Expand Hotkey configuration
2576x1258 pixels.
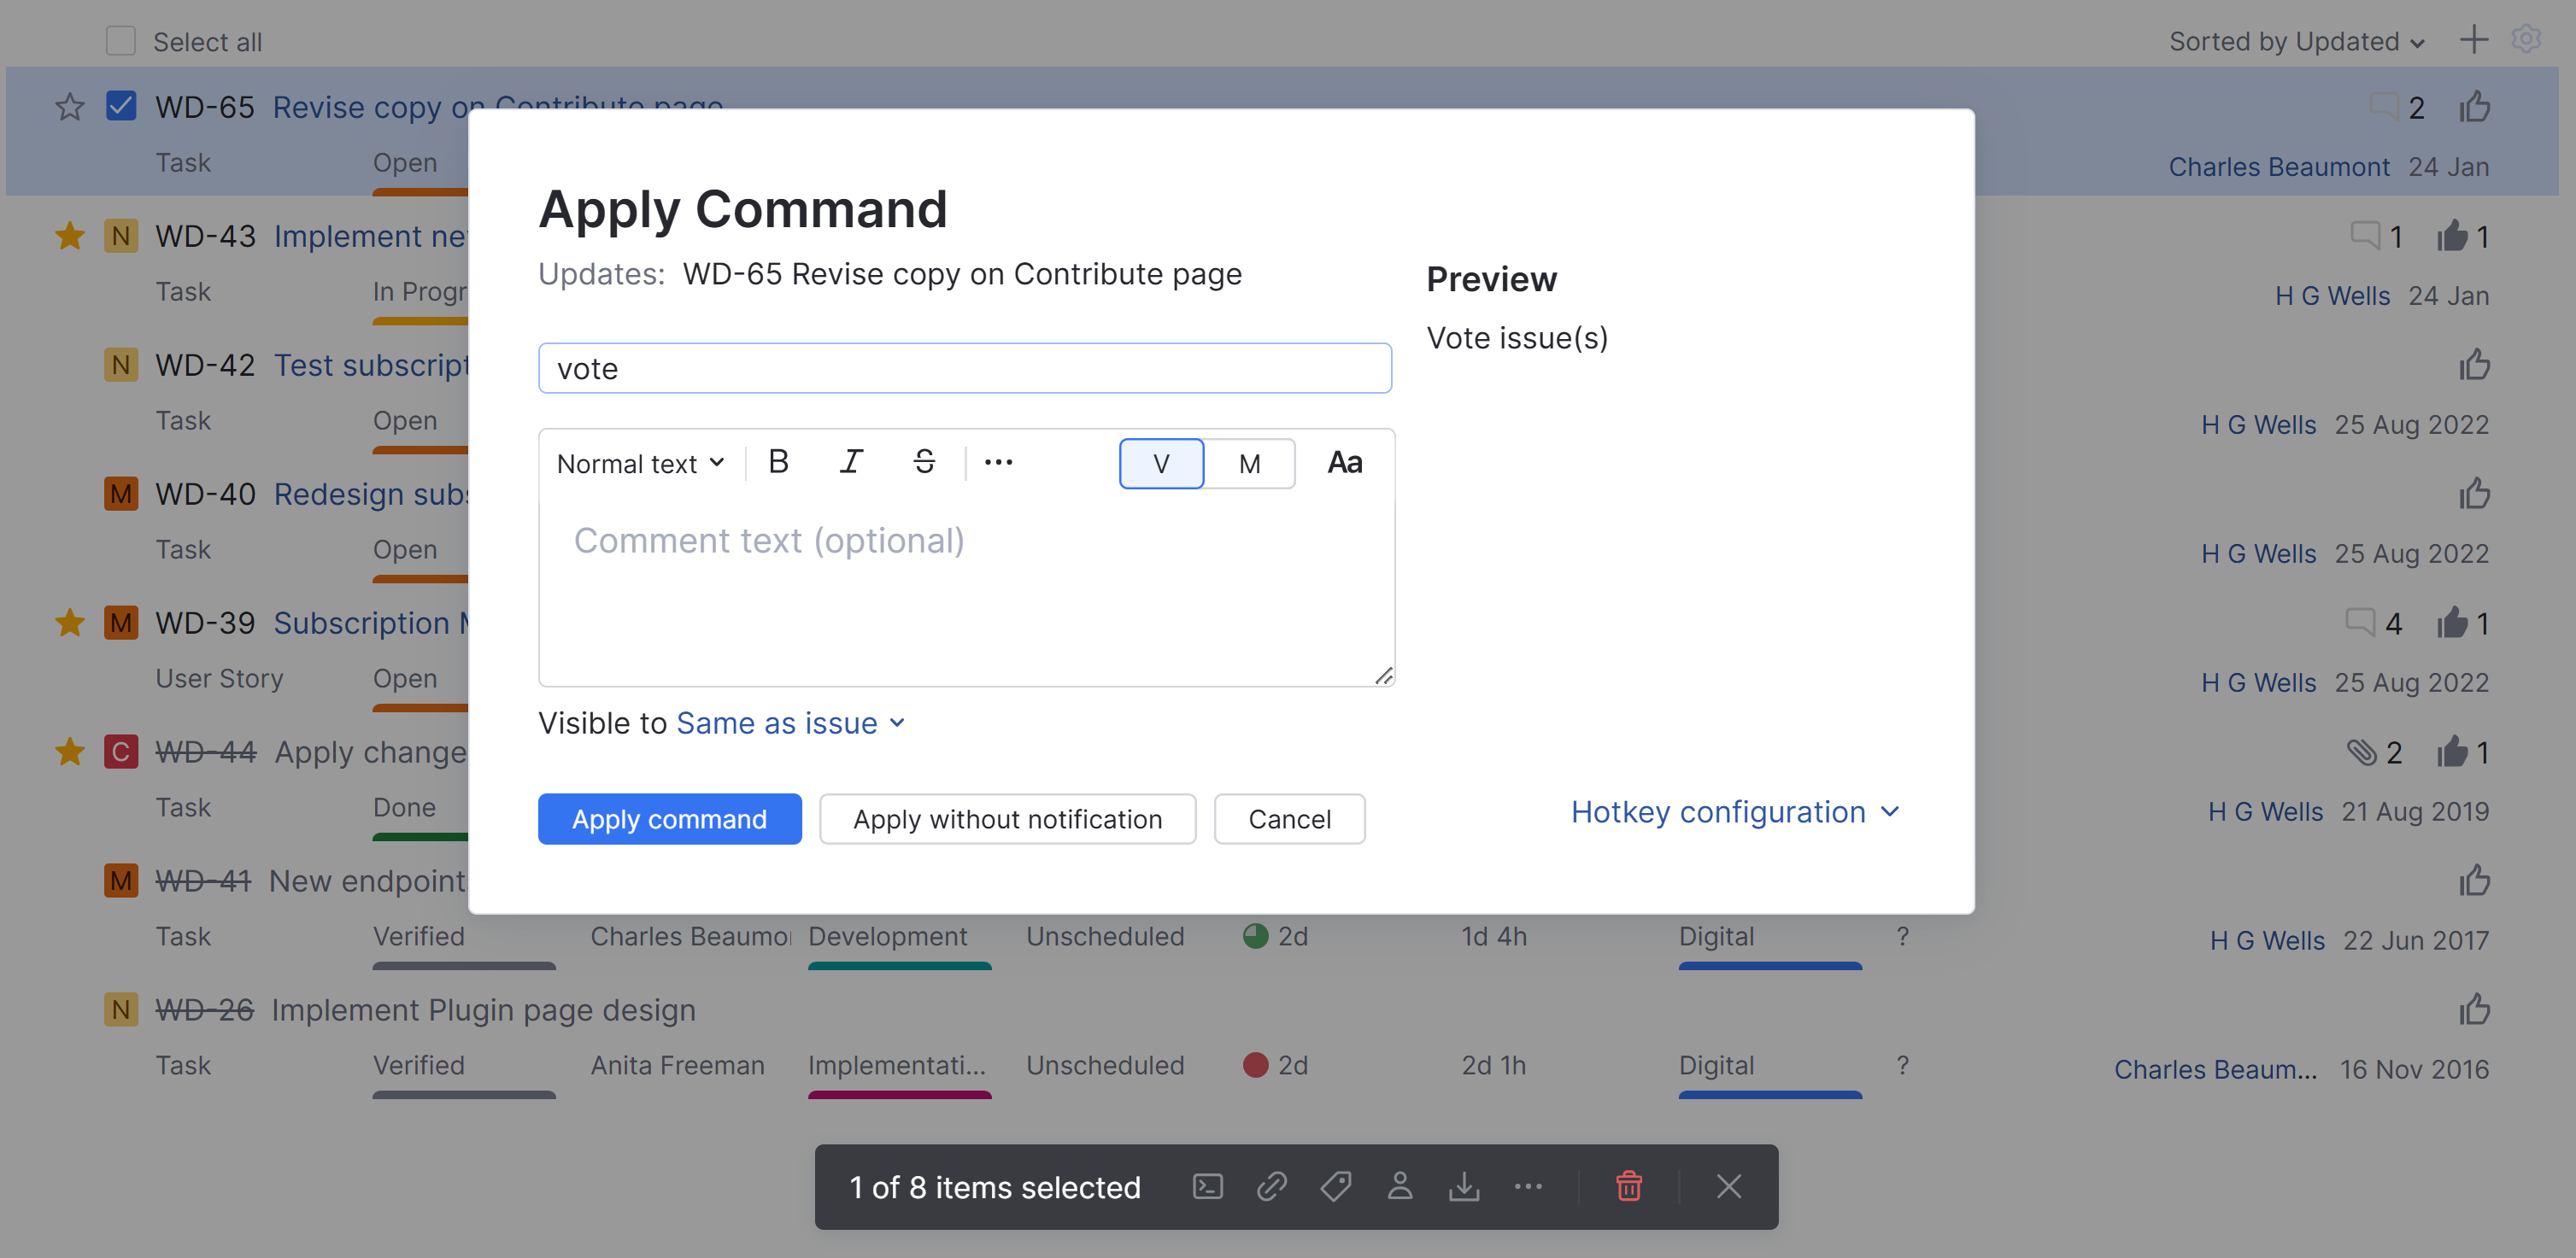1734,811
